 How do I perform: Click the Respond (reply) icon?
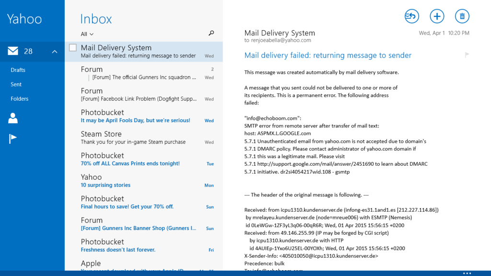411,16
